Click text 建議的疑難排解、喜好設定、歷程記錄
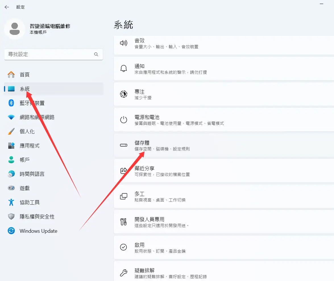The image size is (334, 281). pyautogui.click(x=171, y=276)
